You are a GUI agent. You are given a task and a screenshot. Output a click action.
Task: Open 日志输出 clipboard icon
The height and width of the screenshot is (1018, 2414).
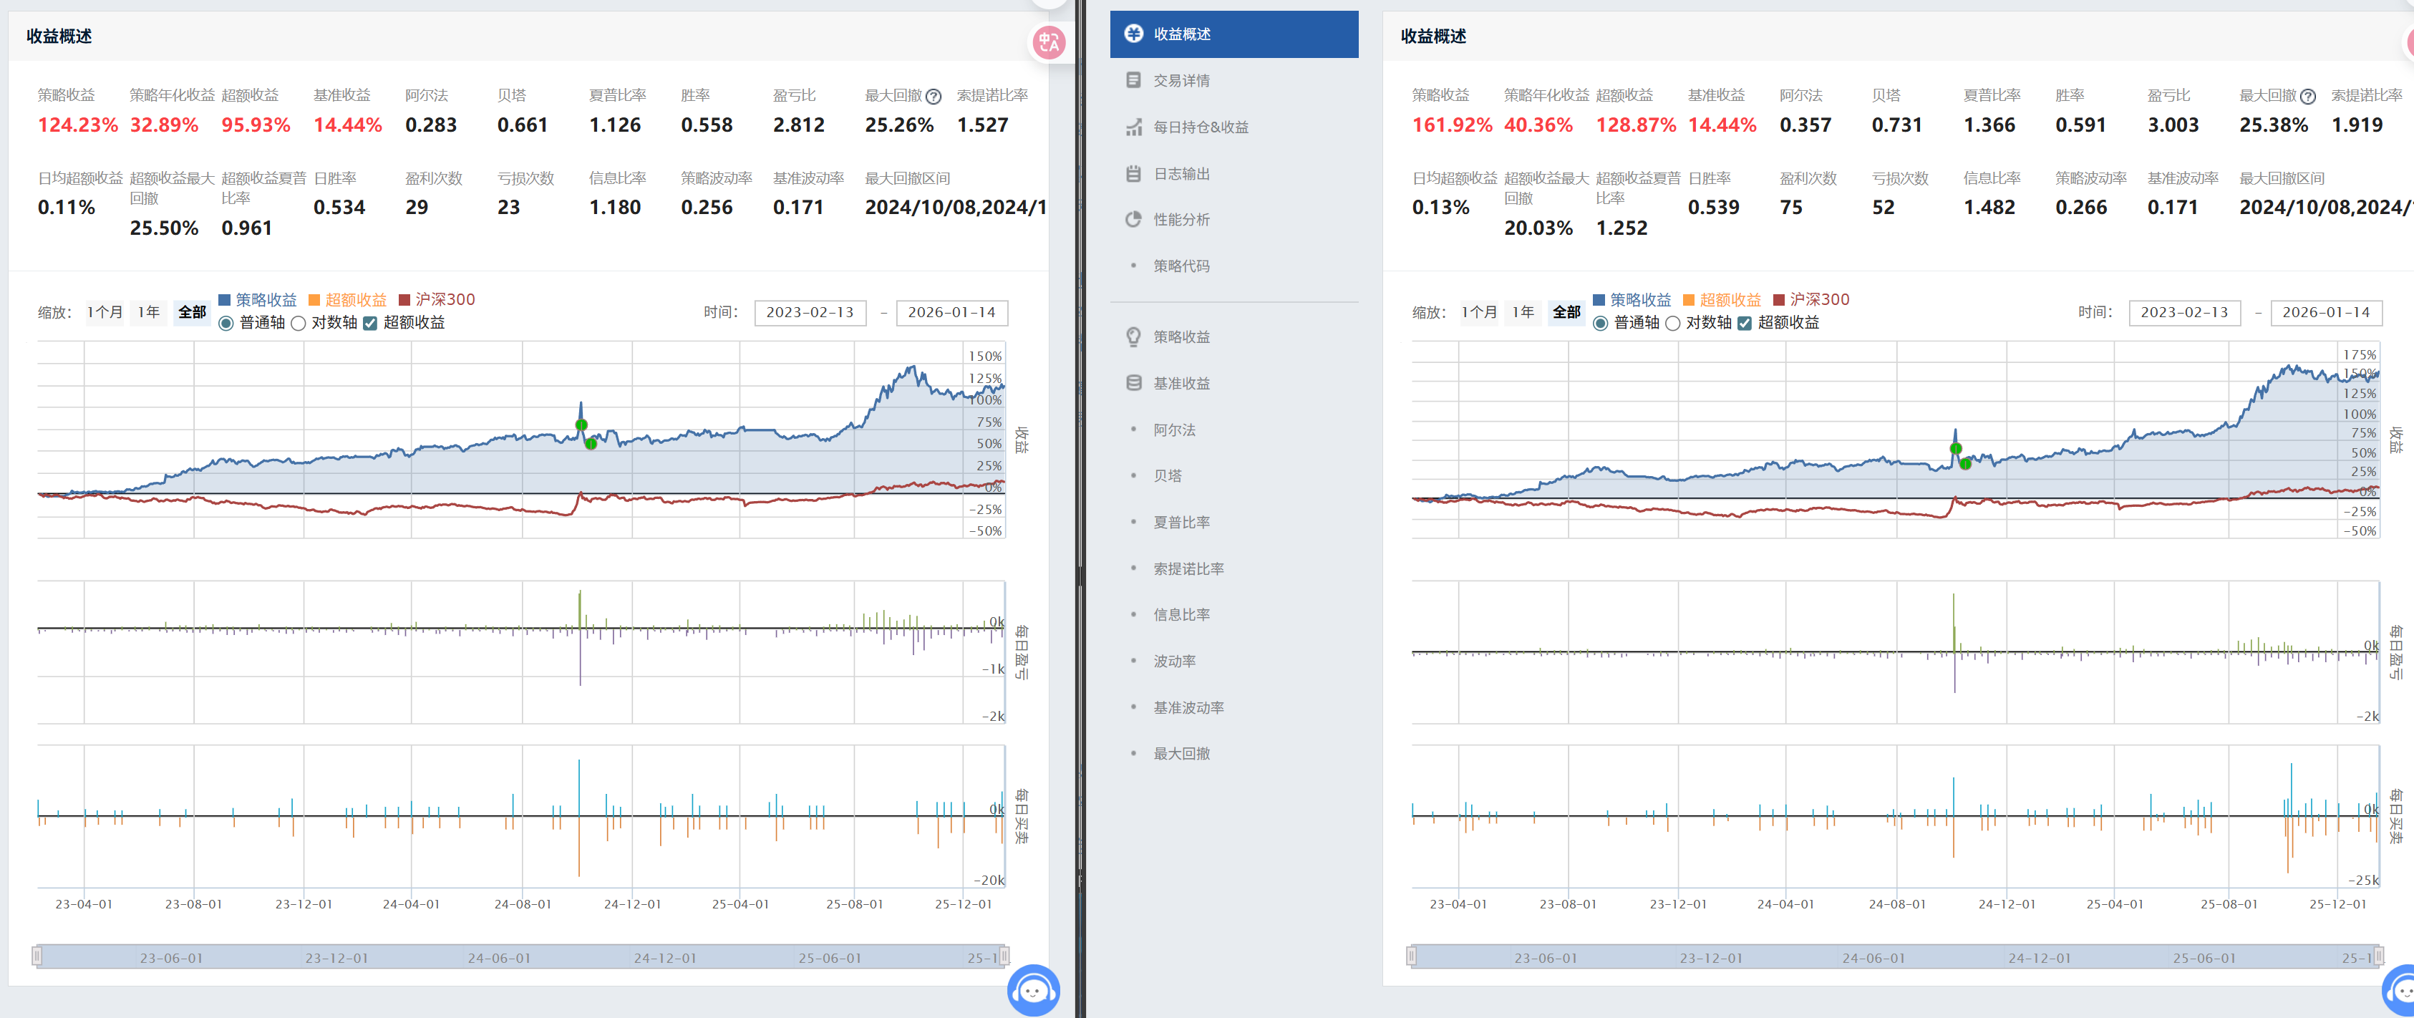tap(1133, 173)
